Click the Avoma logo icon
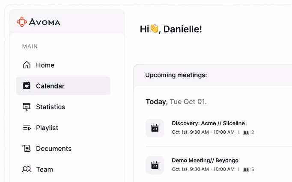The height and width of the screenshot is (182, 292). point(22,21)
